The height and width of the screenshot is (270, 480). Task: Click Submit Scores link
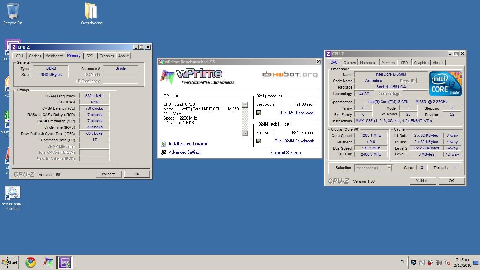(x=286, y=153)
